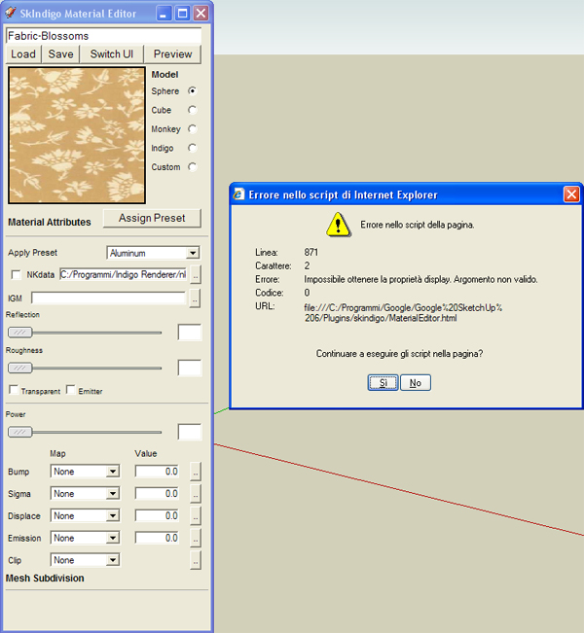Close the Internet Explorer script error dialog
584x633 pixels.
pos(571,194)
